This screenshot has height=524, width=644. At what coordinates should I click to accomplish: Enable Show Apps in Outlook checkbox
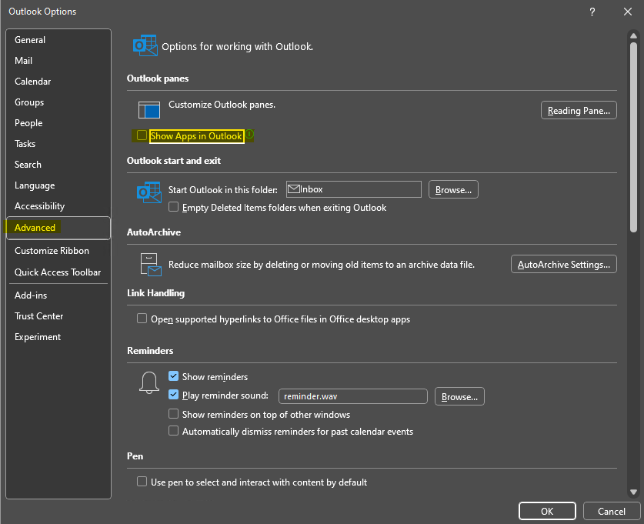[142, 135]
